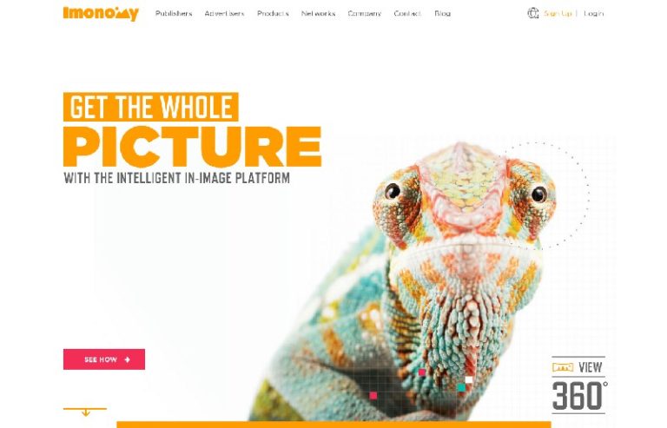Go to the Contact page

pos(407,14)
